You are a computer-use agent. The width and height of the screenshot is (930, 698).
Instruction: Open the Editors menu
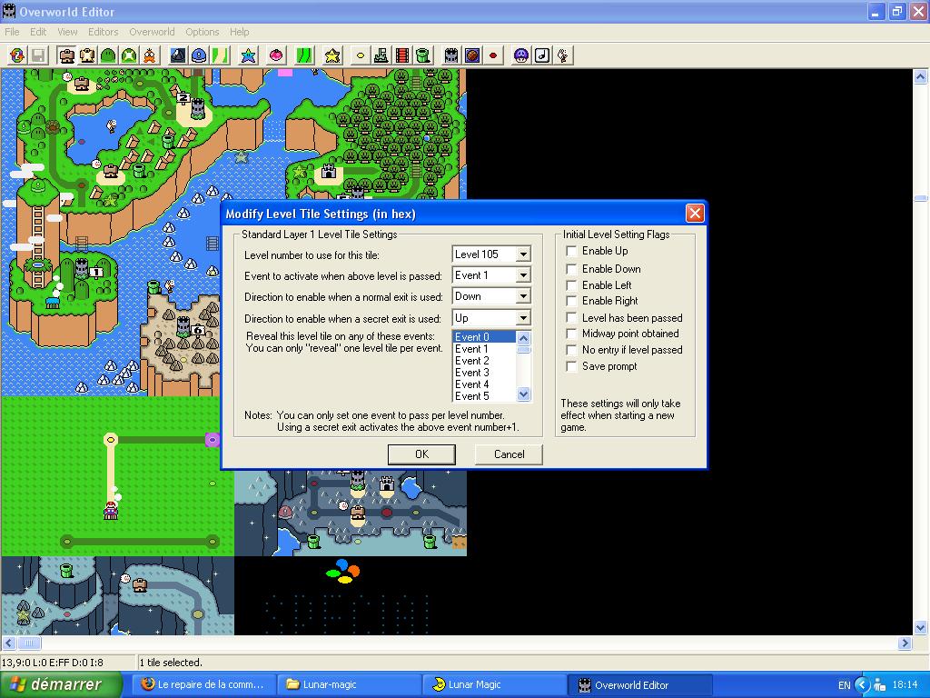104,32
